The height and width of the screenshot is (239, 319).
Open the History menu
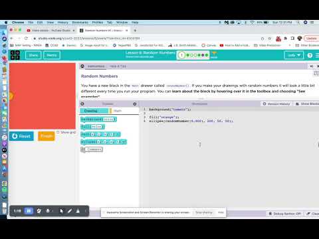(63, 23)
